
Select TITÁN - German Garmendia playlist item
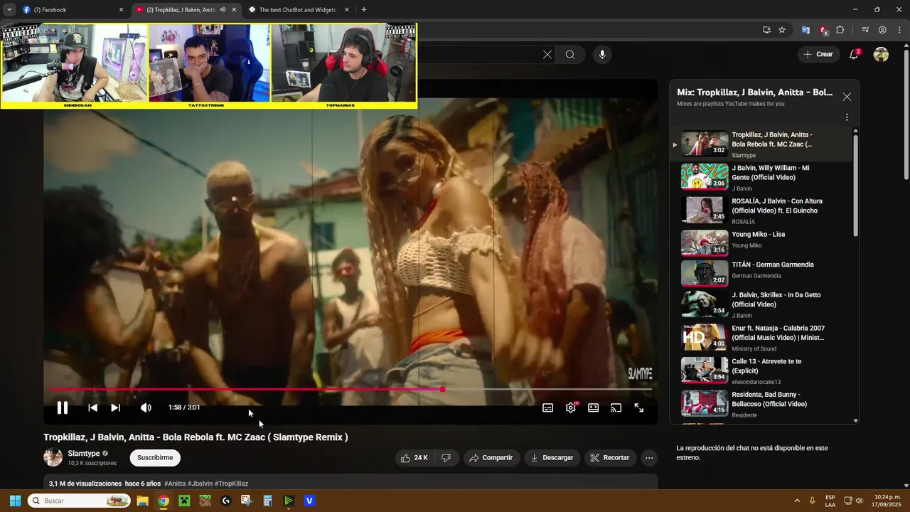coord(760,273)
